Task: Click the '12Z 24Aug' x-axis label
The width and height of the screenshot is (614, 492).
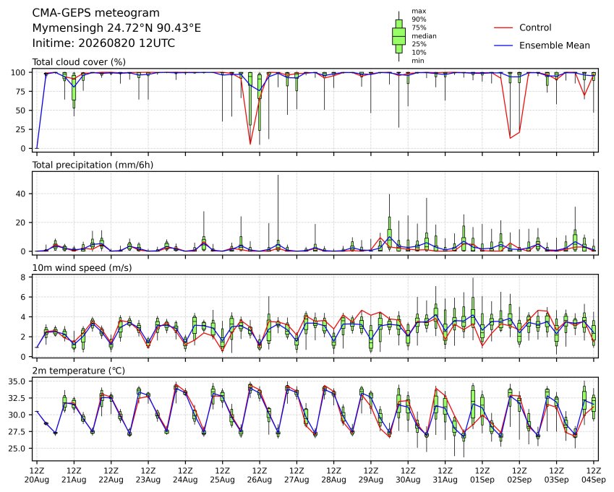Action: (185, 475)
